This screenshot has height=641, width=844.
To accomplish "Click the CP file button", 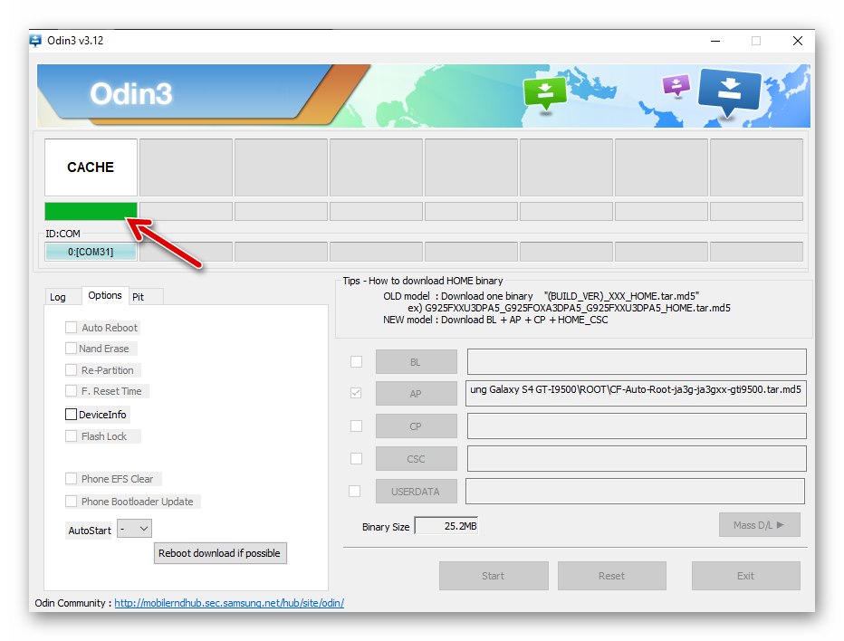I will click(416, 426).
